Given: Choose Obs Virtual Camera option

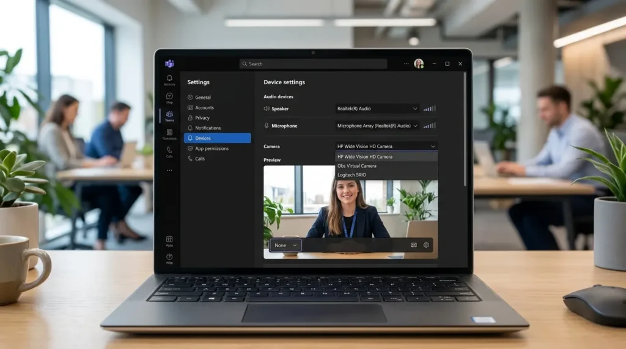Looking at the screenshot, I should click(x=386, y=166).
